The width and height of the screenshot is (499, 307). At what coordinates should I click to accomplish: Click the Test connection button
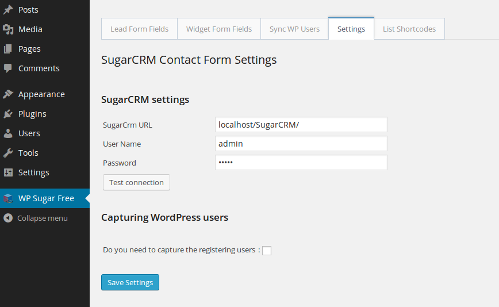coord(136,182)
